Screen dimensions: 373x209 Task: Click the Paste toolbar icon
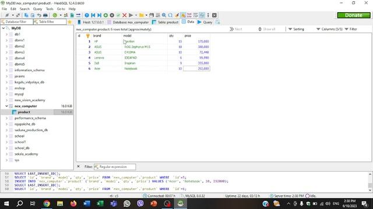click(x=33, y=15)
